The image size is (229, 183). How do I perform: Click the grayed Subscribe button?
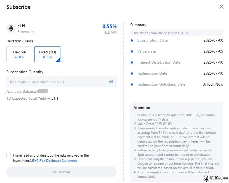pyautogui.click(x=62, y=172)
